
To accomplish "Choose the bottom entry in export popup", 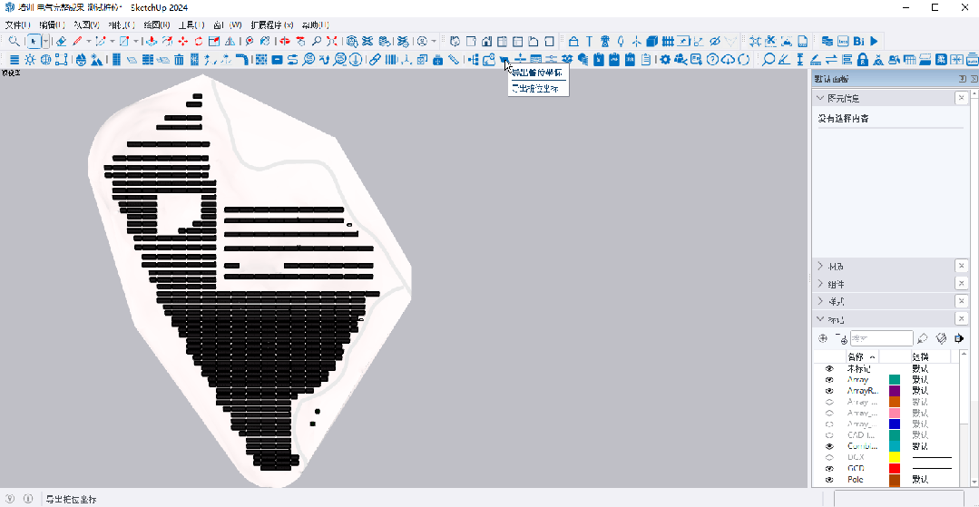I will pyautogui.click(x=535, y=89).
